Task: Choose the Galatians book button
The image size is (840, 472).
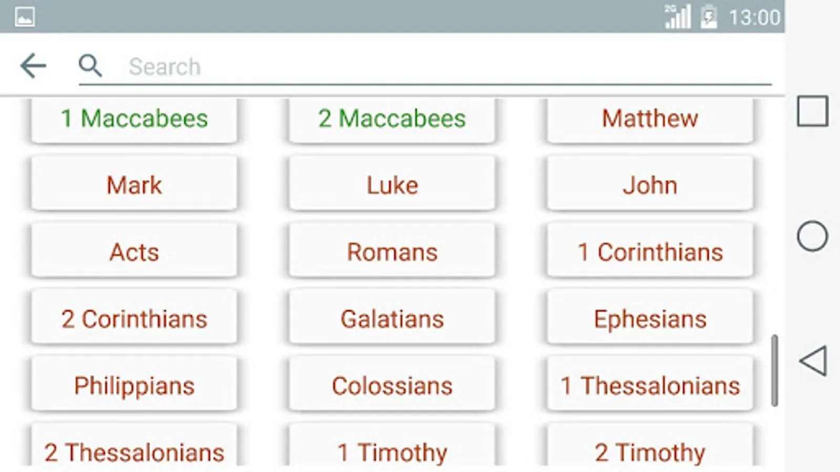Action: pyautogui.click(x=392, y=318)
